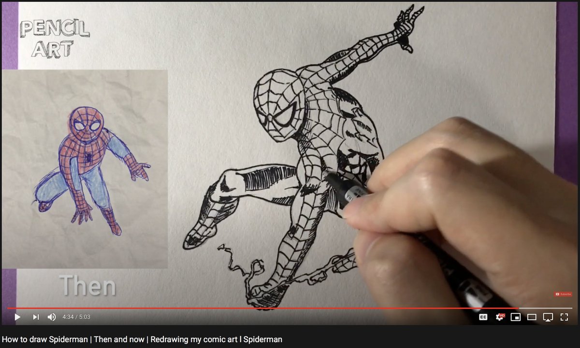
Task: Click the 4:34 / 5:03 time display
Action: click(x=76, y=317)
